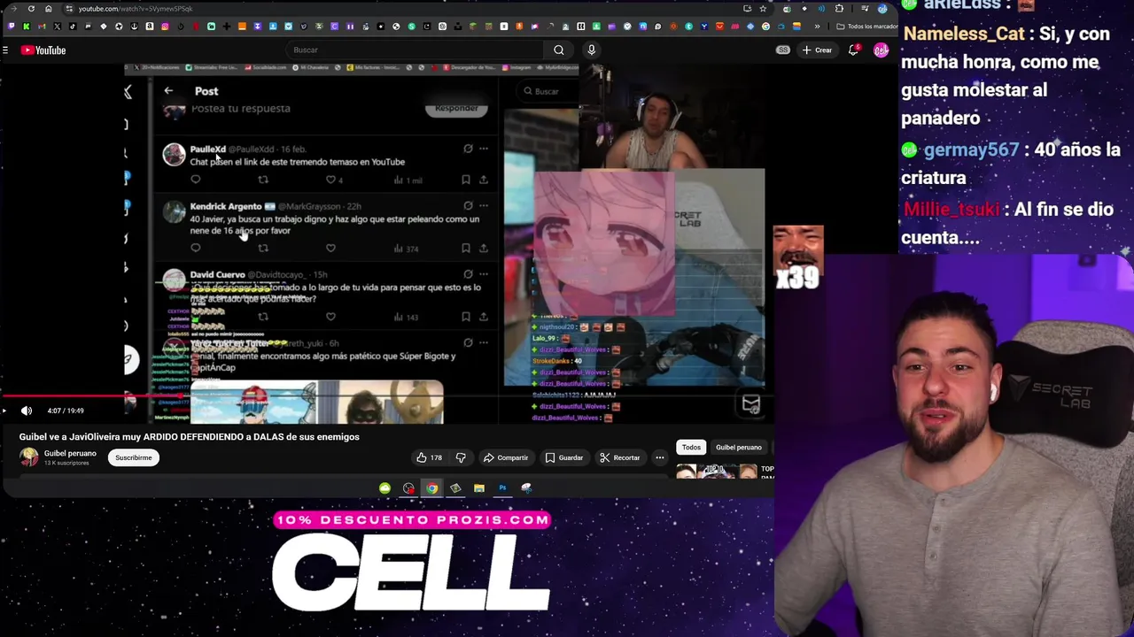Image resolution: width=1134 pixels, height=637 pixels.
Task: Retweet the David Cuervo tweet
Action: point(263,316)
